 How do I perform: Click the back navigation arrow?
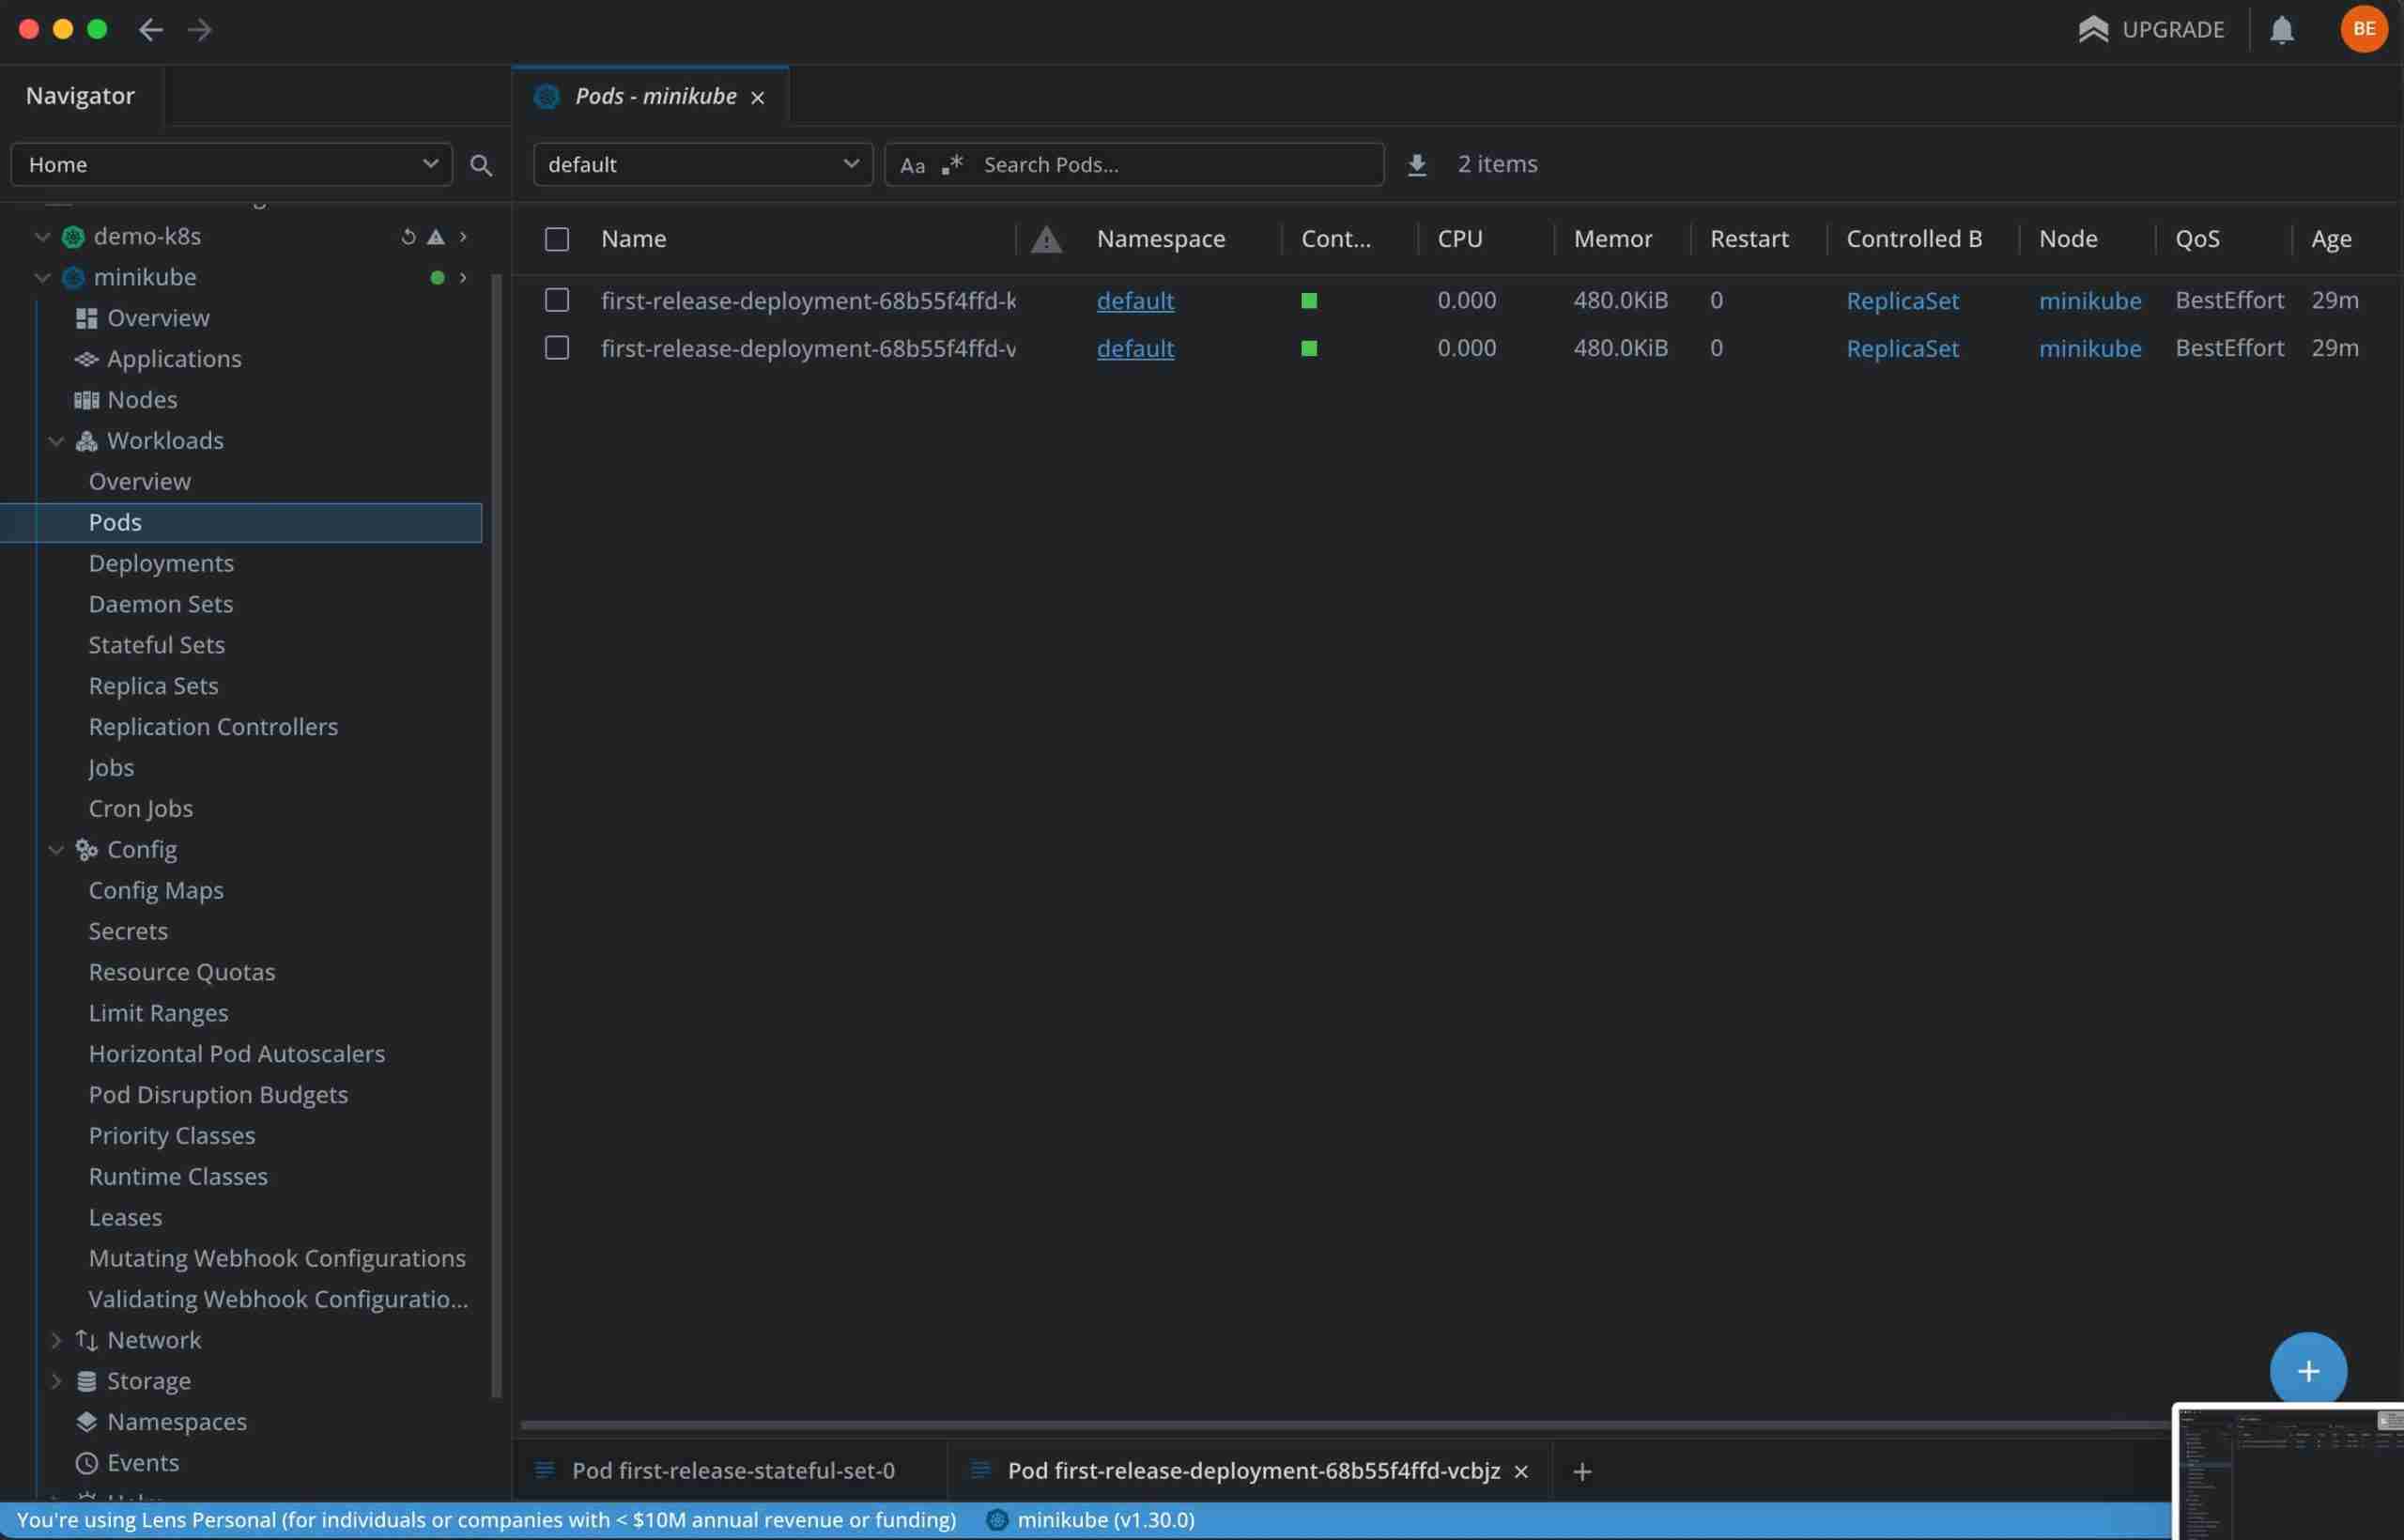pyautogui.click(x=150, y=30)
